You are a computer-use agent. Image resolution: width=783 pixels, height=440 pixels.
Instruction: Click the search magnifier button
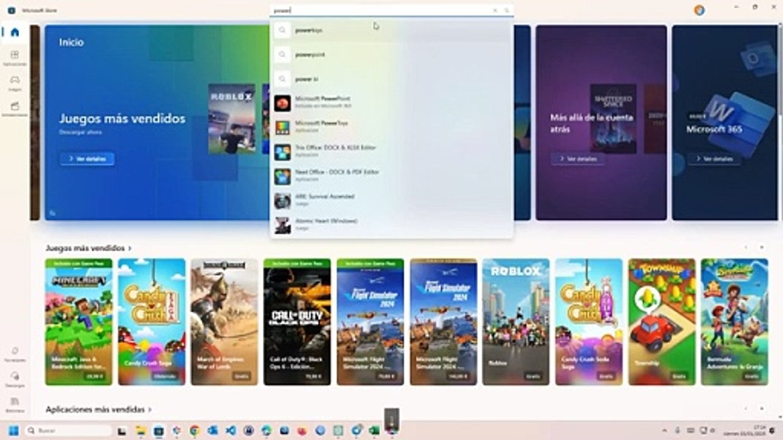(x=507, y=10)
